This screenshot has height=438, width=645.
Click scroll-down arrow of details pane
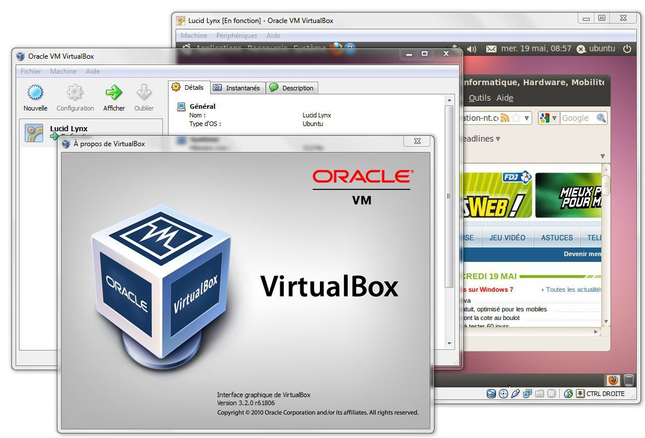pos(449,343)
